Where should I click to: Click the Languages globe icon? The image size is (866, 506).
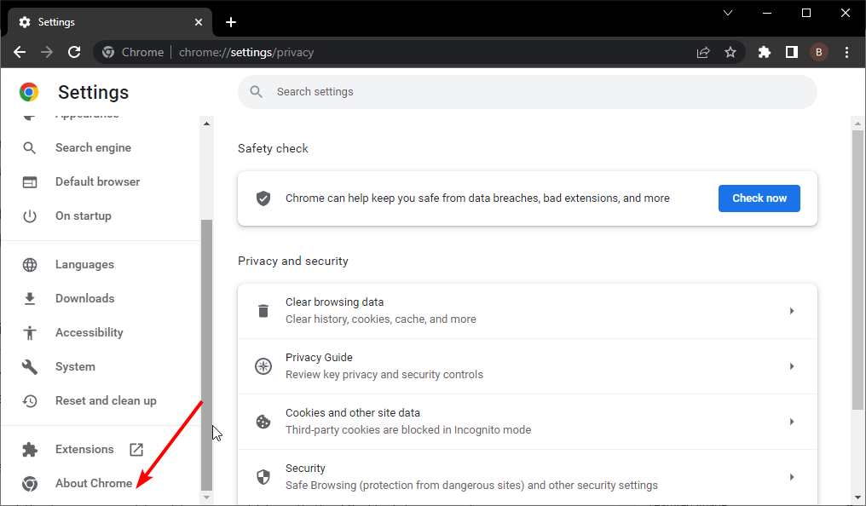pos(29,265)
